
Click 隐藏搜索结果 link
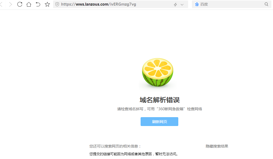(217, 146)
